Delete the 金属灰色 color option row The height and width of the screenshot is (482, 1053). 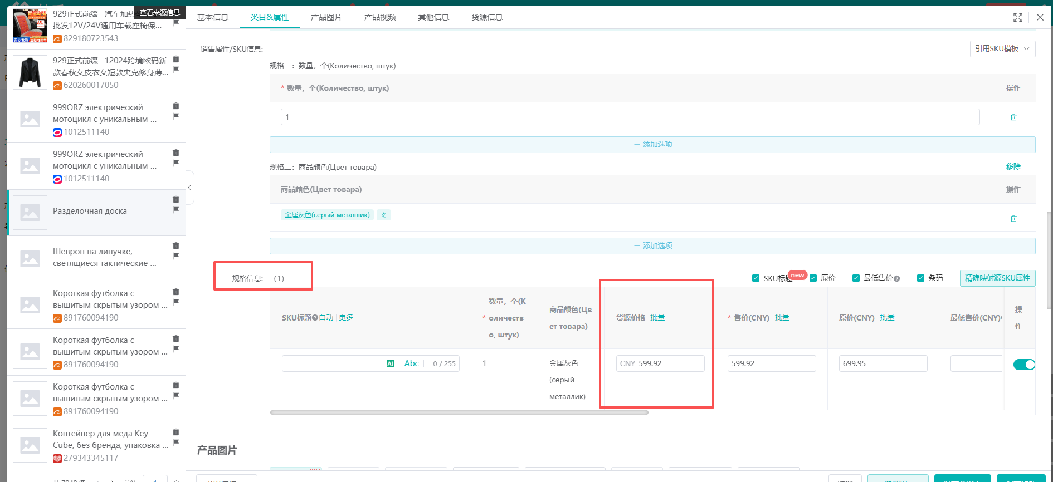(1013, 219)
